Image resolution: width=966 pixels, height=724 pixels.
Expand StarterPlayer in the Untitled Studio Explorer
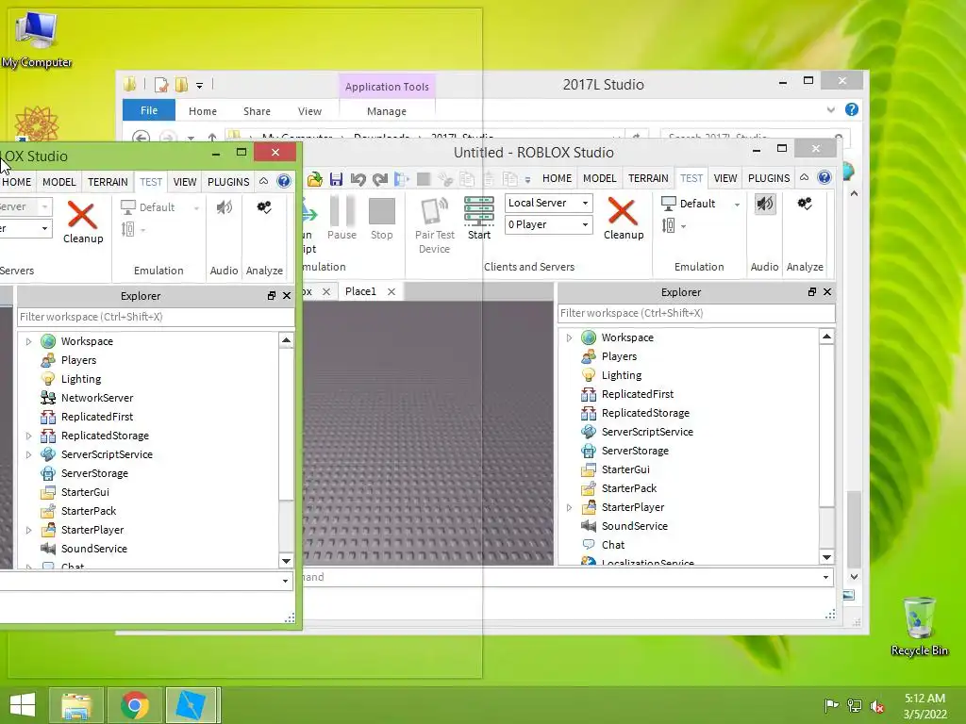[x=569, y=507]
